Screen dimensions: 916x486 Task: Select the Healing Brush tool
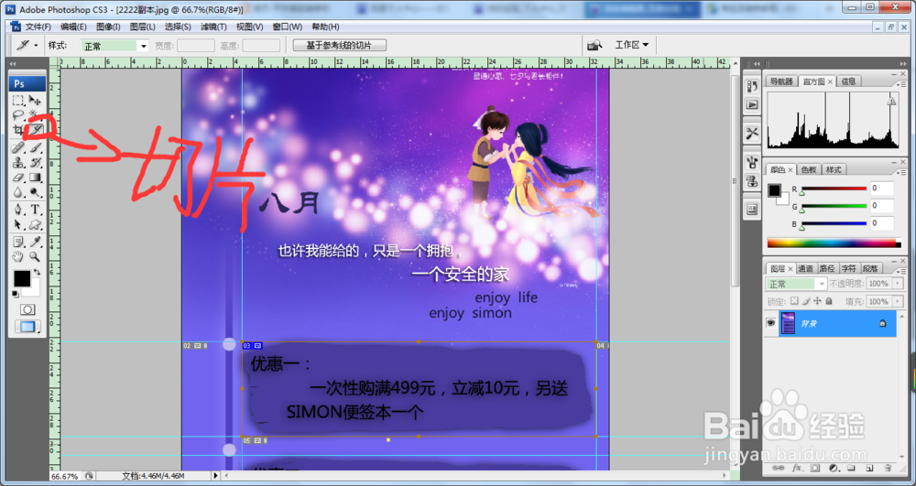tap(18, 147)
